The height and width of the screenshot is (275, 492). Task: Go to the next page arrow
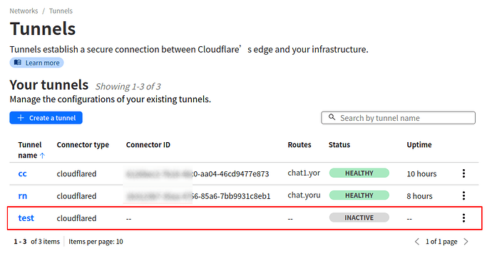coord(466,242)
